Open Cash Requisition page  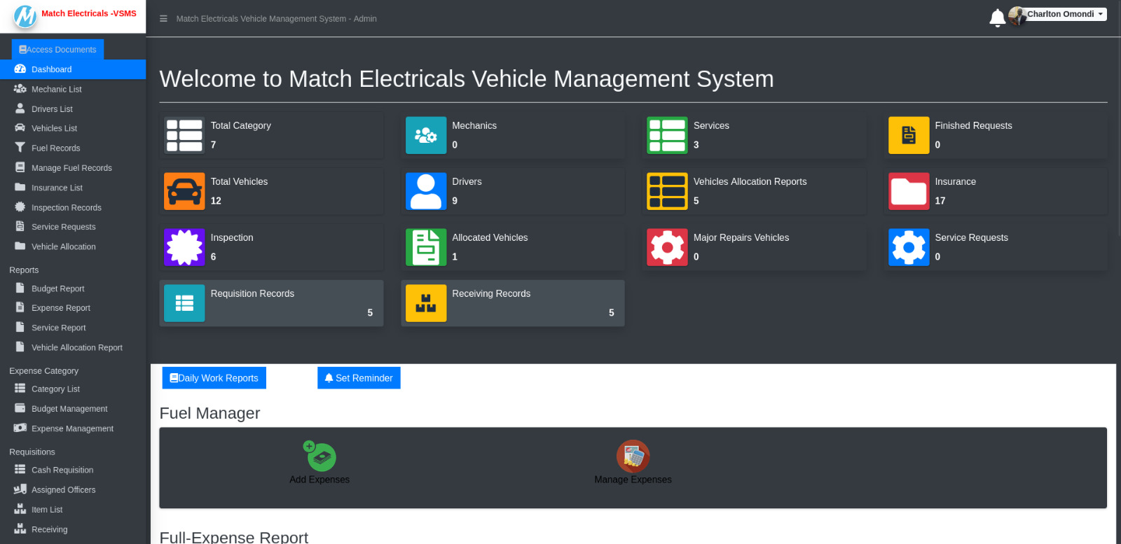pos(73,470)
